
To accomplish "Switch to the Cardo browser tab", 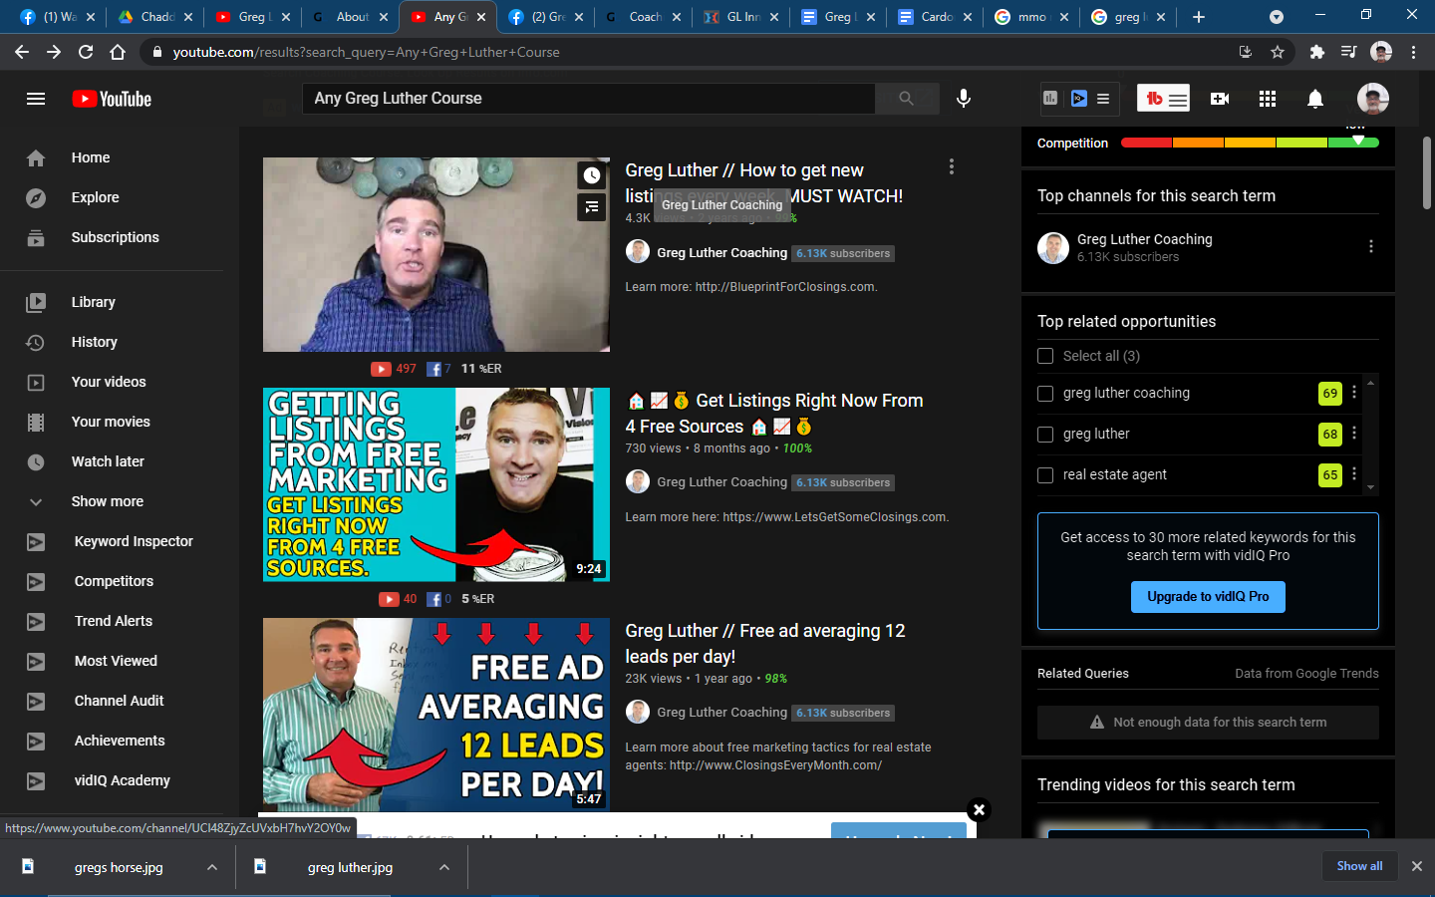I will point(931,16).
